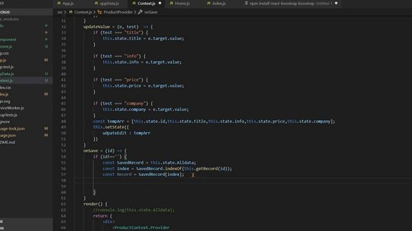Click the commented console.log on line 63
Image resolution: width=412 pixels, height=231 pixels.
point(133,210)
